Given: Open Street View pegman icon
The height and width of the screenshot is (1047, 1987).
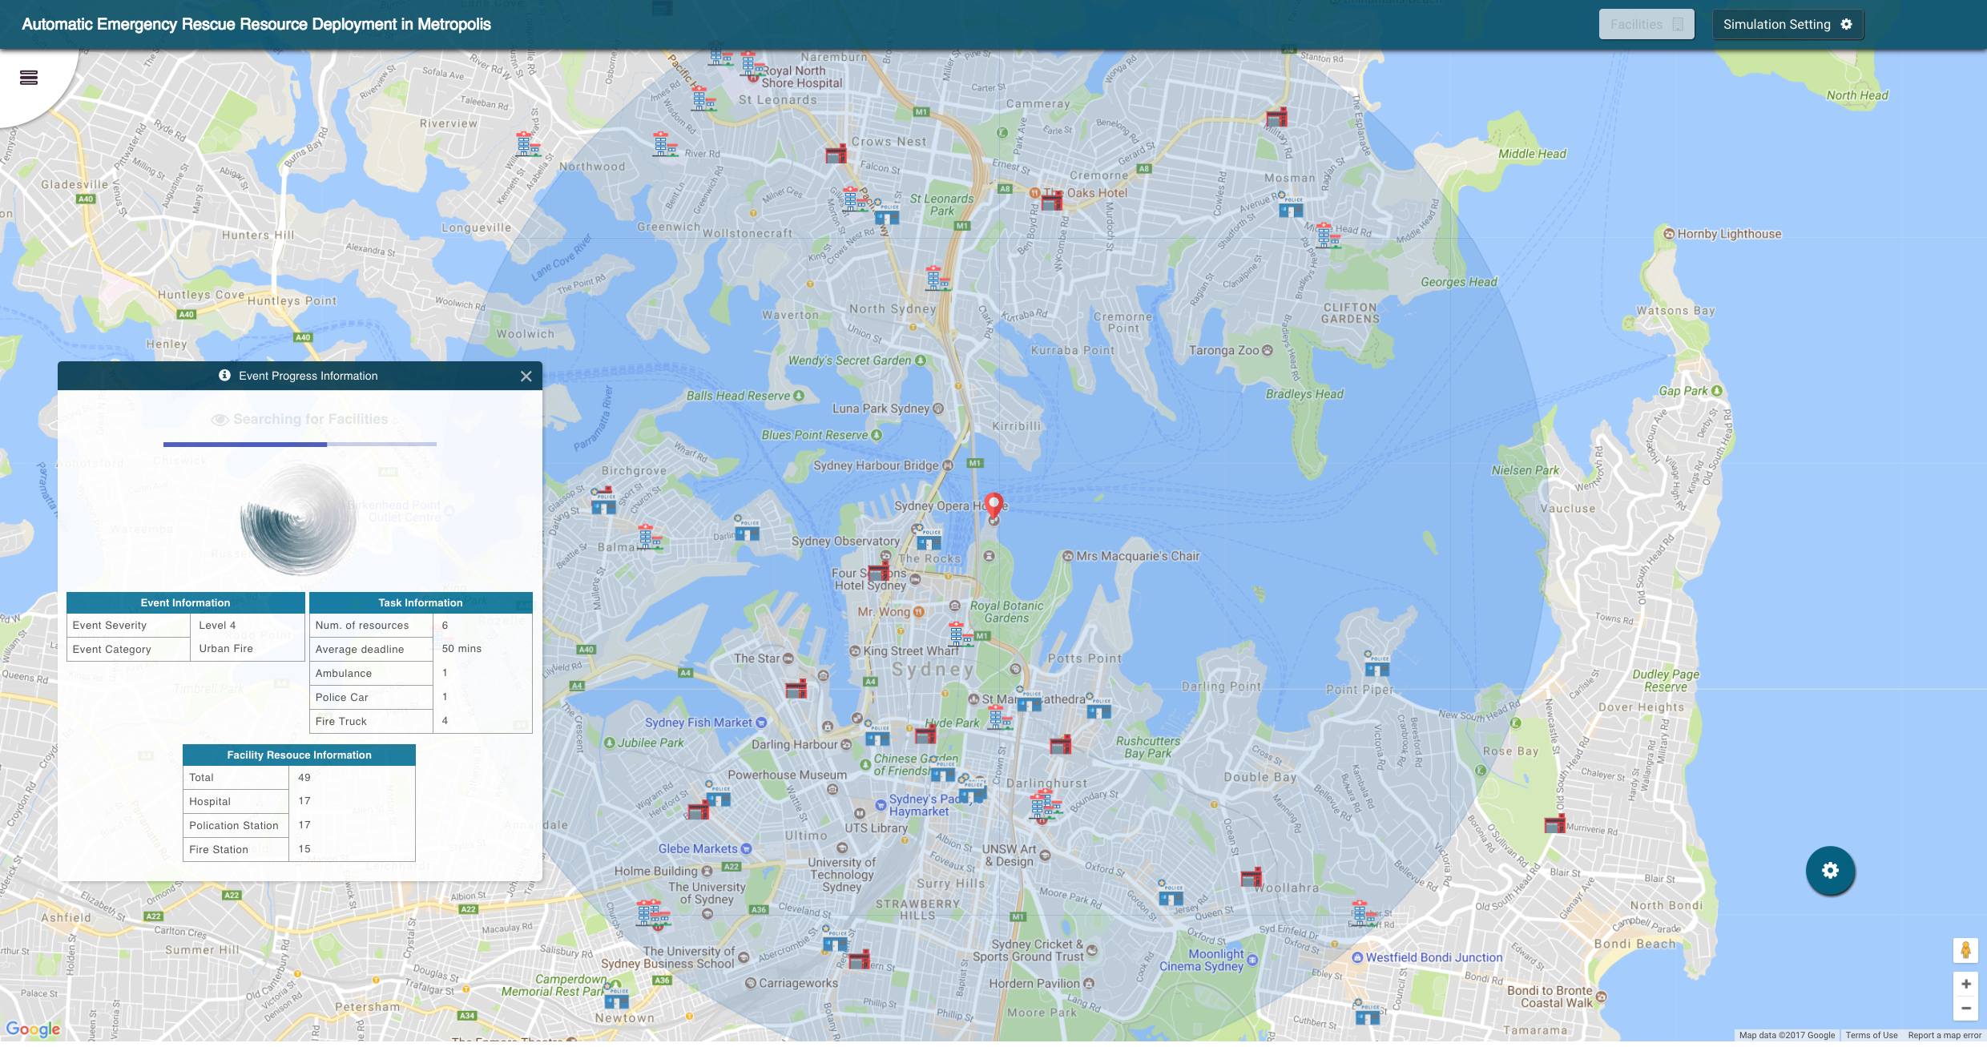Looking at the screenshot, I should coord(1965,950).
